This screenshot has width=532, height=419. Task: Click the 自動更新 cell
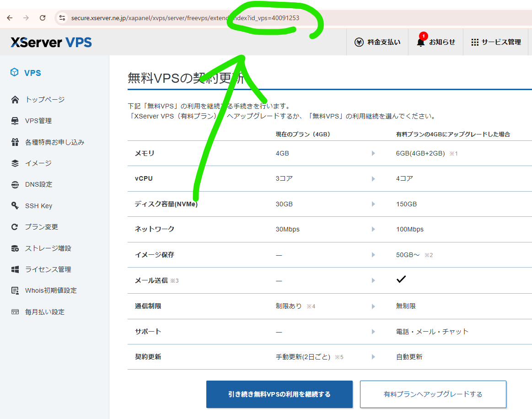click(x=409, y=357)
